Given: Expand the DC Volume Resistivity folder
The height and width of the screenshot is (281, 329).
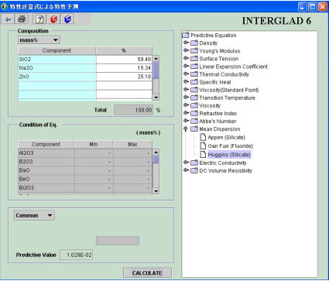Looking at the screenshot, I should point(186,170).
